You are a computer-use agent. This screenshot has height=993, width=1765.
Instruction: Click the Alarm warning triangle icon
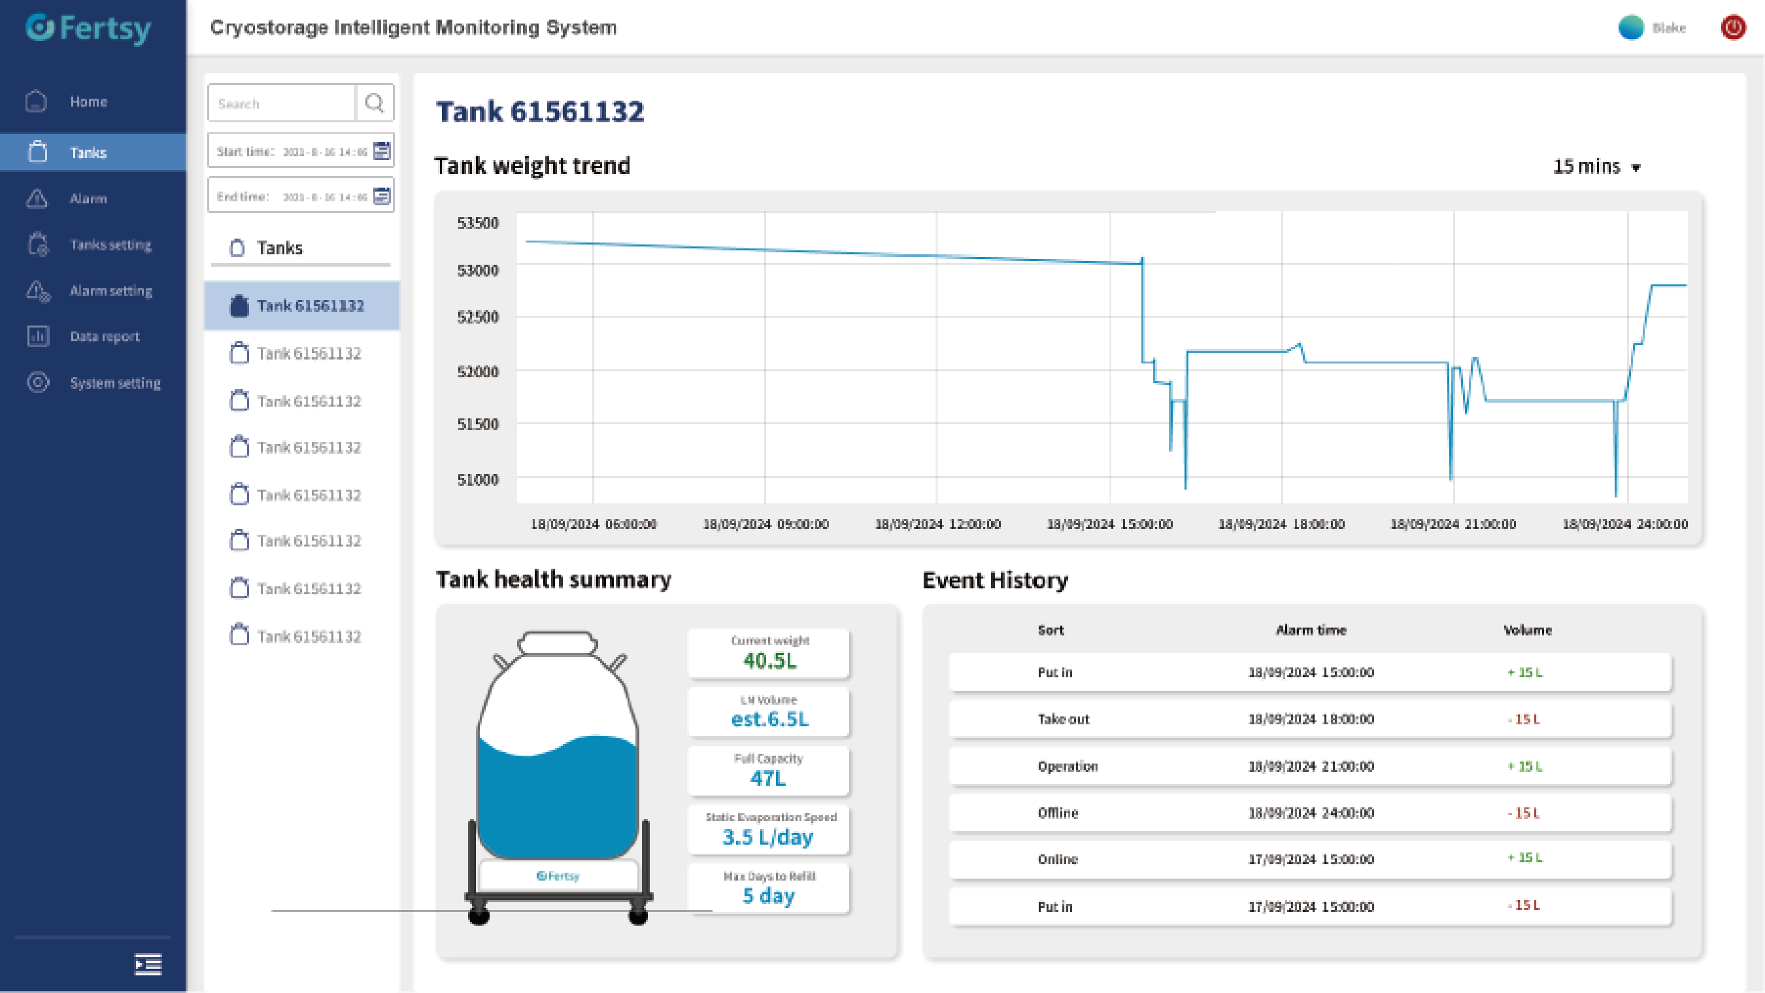pyautogui.click(x=37, y=199)
